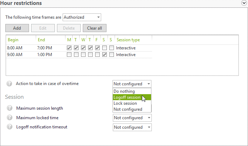The image size is (248, 146).
Task: Open the Maximum locked time dropdown
Action: click(x=132, y=118)
